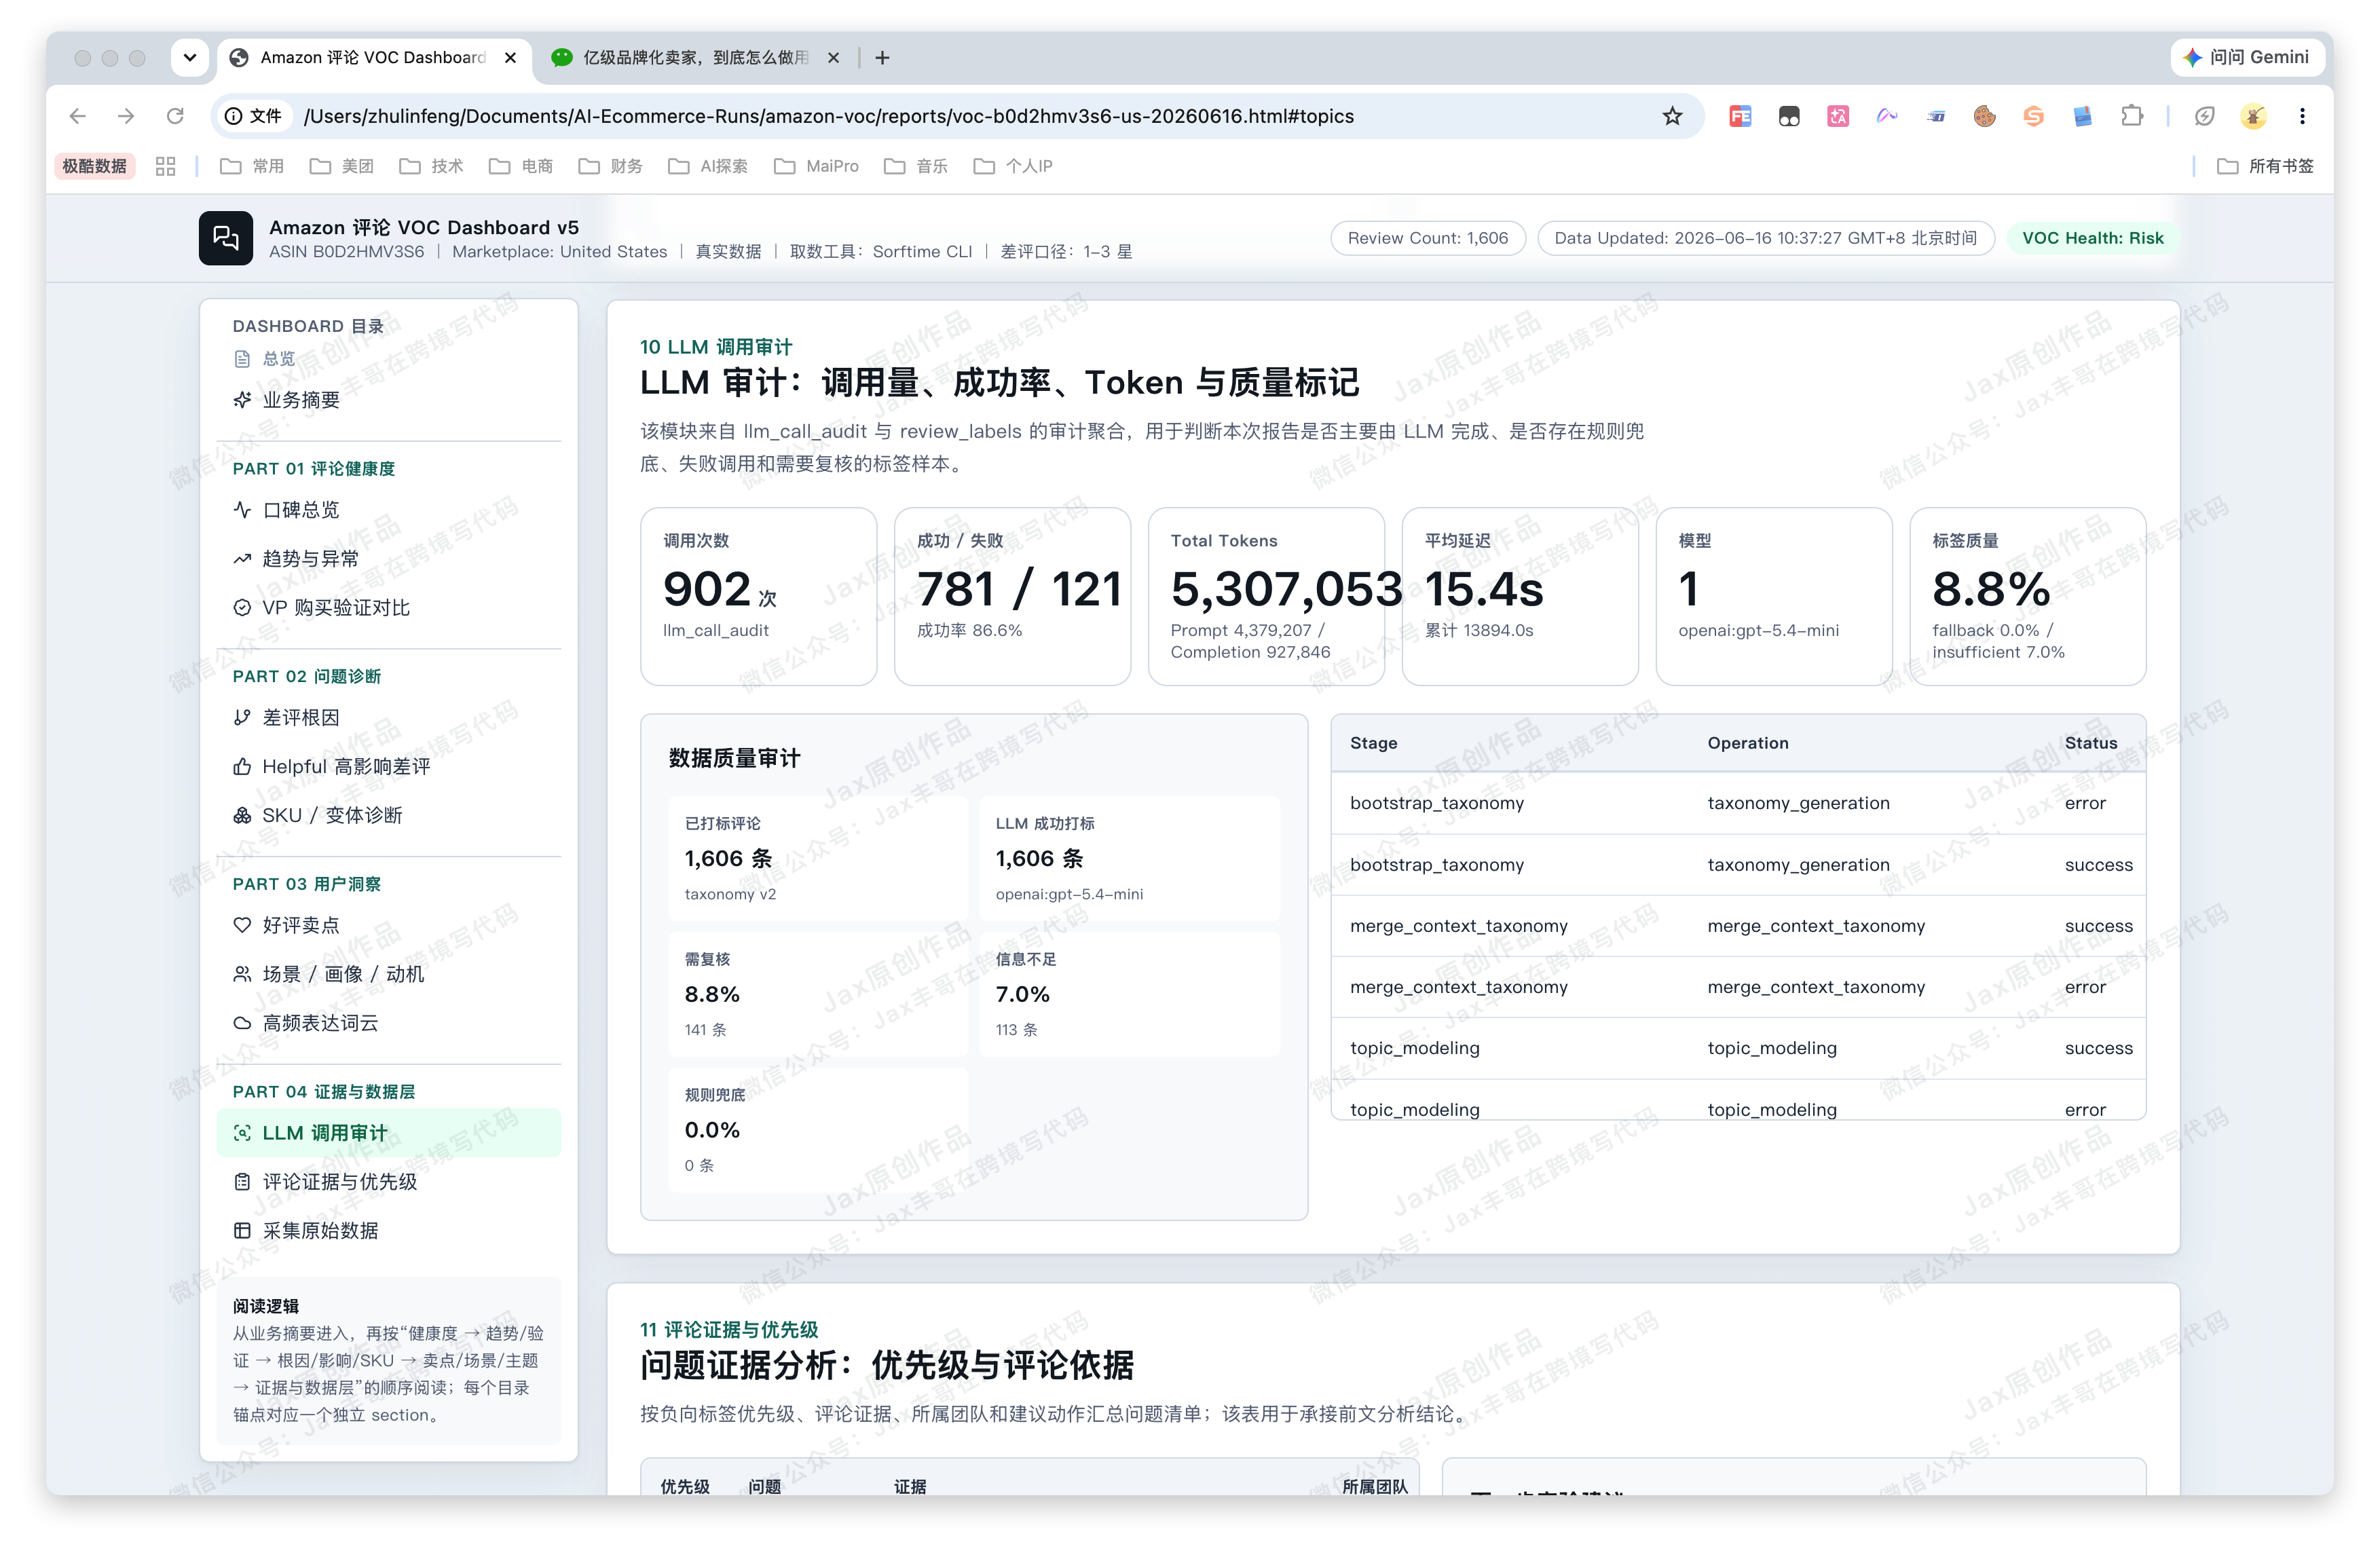This screenshot has height=1557, width=2380.
Task: Click the VOC Dashboard chat logo icon
Action: coord(226,238)
